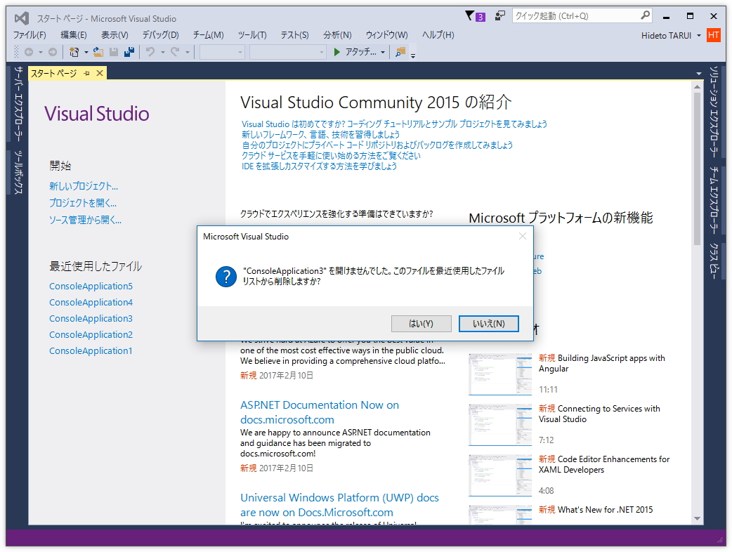732x552 pixels.
Task: Open the ウィンドウ(W) menu
Action: pyautogui.click(x=386, y=35)
